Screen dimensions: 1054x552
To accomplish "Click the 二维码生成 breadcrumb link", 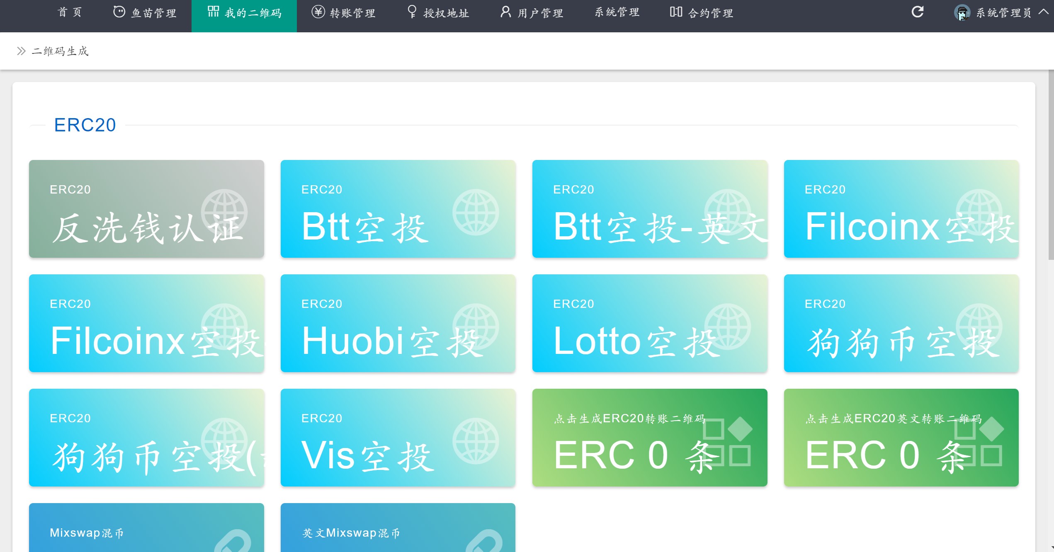I will point(60,51).
